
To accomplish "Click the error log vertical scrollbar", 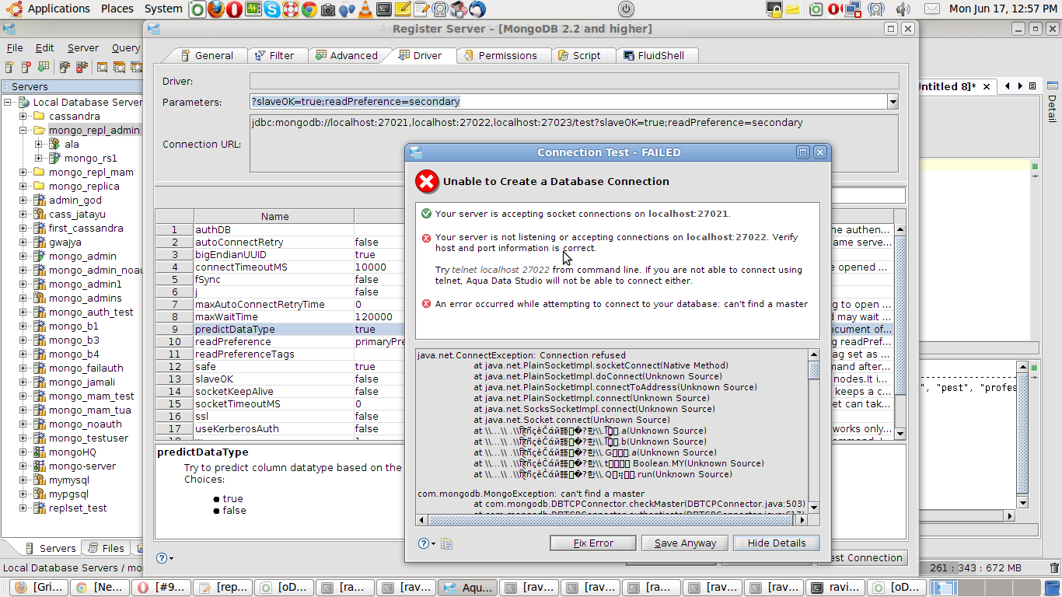I will coord(814,431).
